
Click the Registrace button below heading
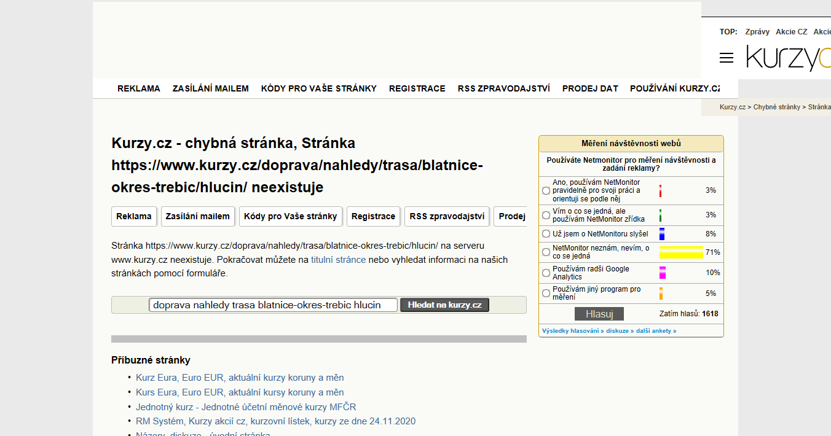tap(374, 216)
